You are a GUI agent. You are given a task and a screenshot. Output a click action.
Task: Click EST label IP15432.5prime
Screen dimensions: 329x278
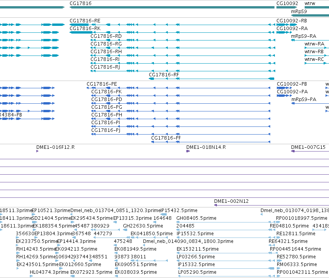[x=179, y=211]
